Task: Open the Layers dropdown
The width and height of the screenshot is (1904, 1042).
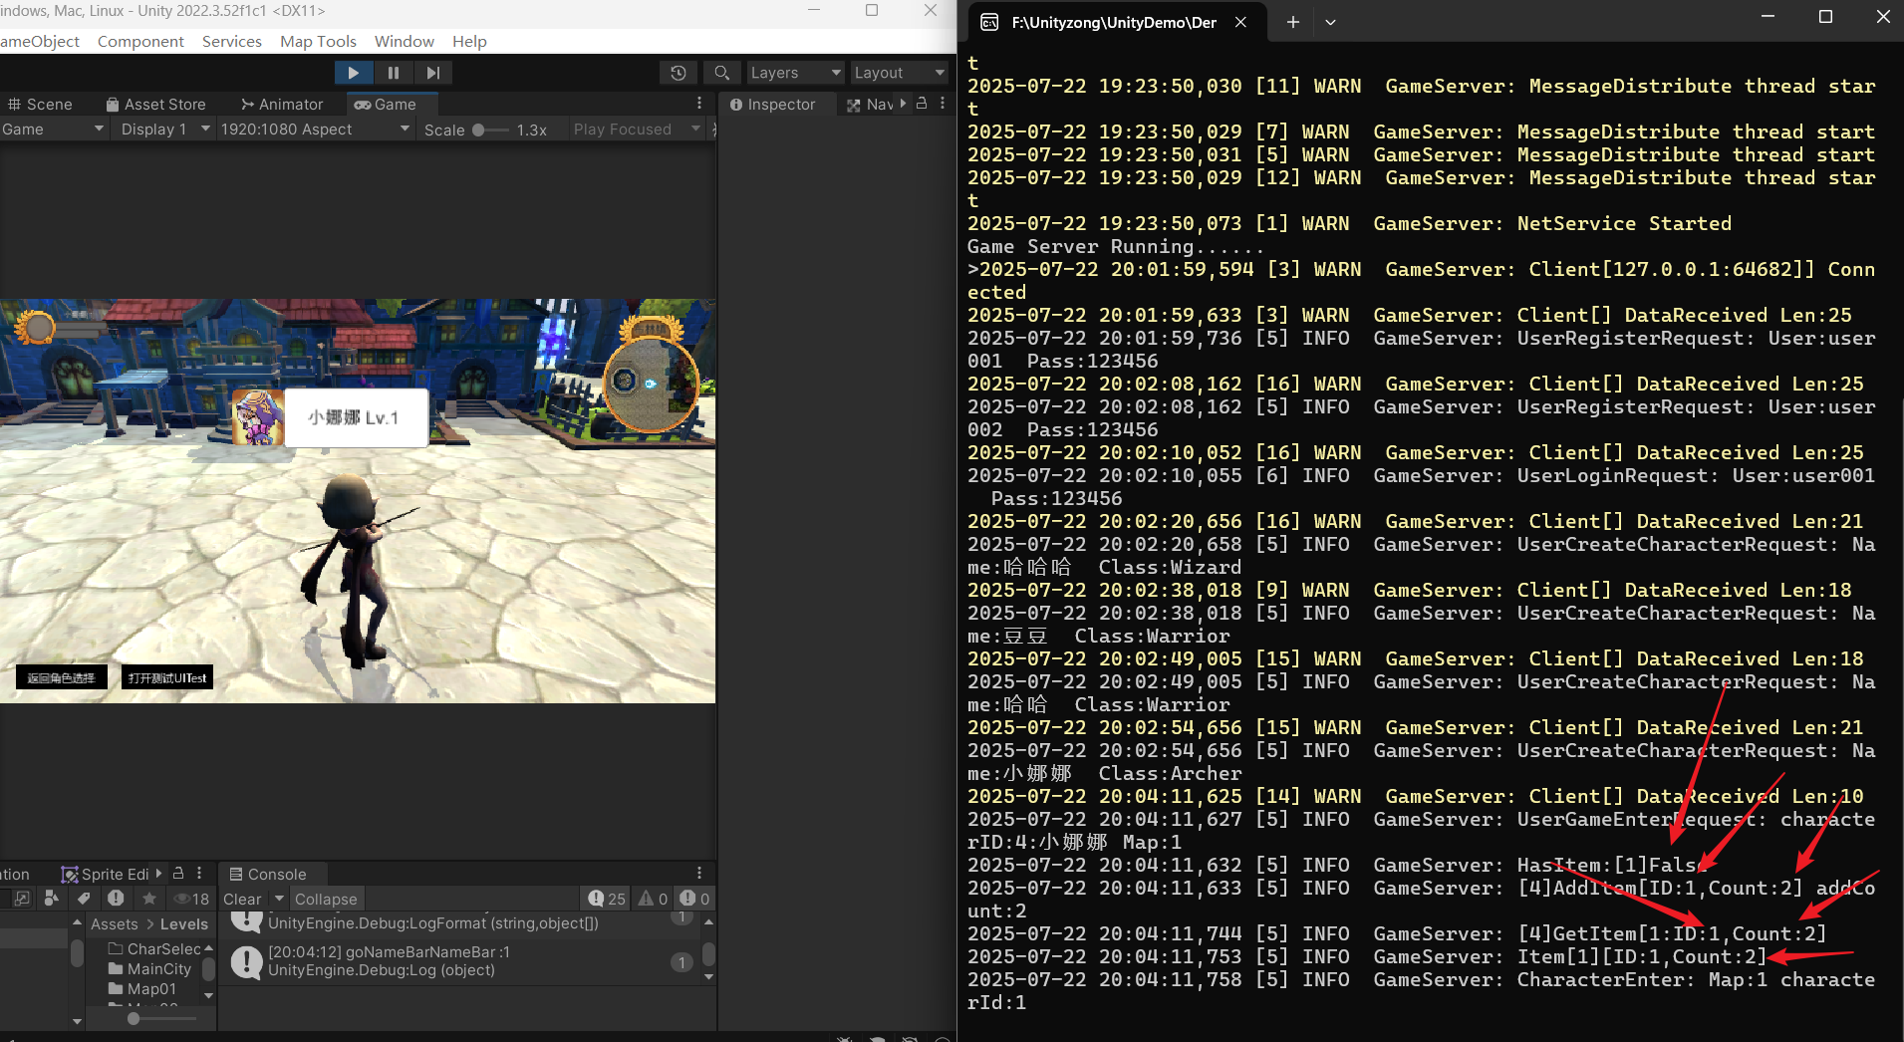Action: [795, 73]
